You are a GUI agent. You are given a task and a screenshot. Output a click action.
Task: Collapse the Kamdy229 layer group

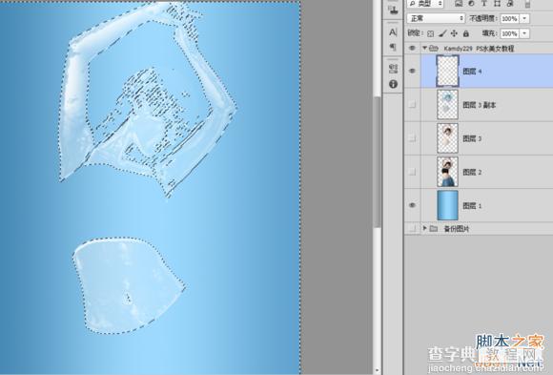point(424,48)
